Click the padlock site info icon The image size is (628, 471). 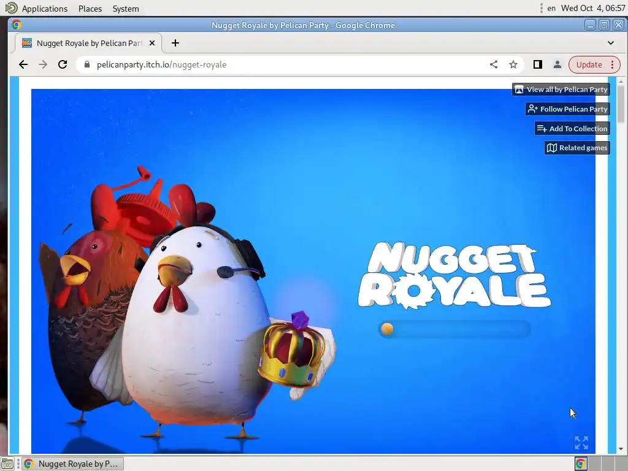86,64
